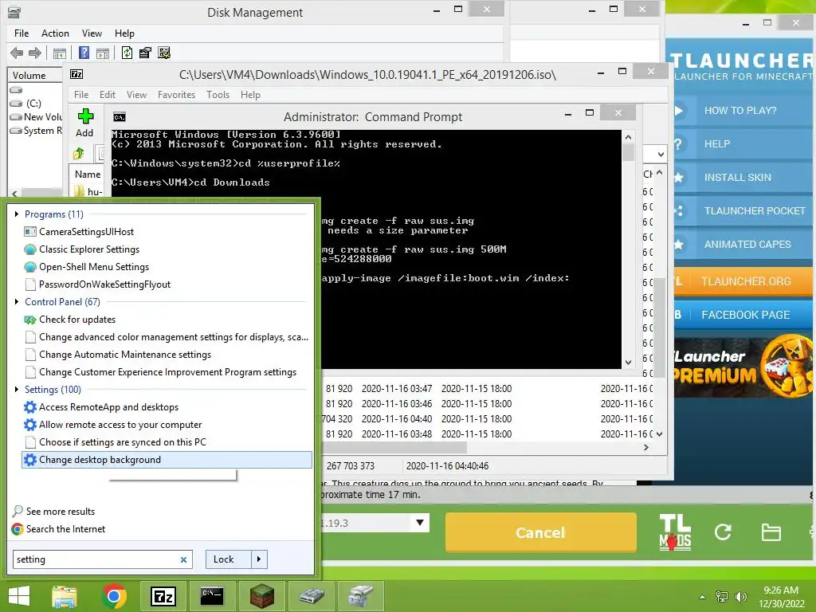This screenshot has height=612, width=816.
Task: Click the TL Mods icon in TLauncher
Action: (x=675, y=532)
